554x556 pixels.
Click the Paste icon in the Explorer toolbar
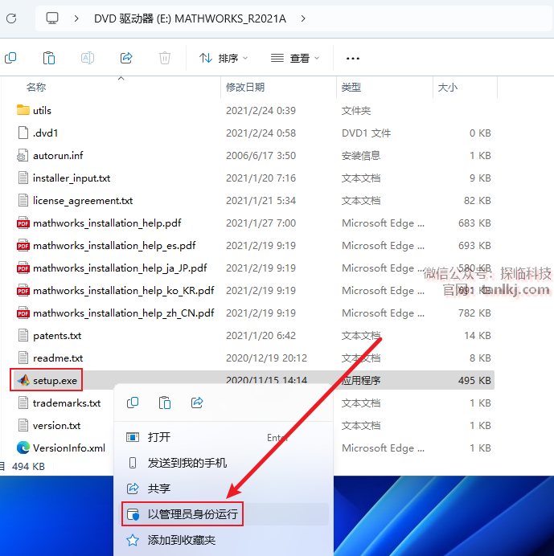pyautogui.click(x=48, y=58)
